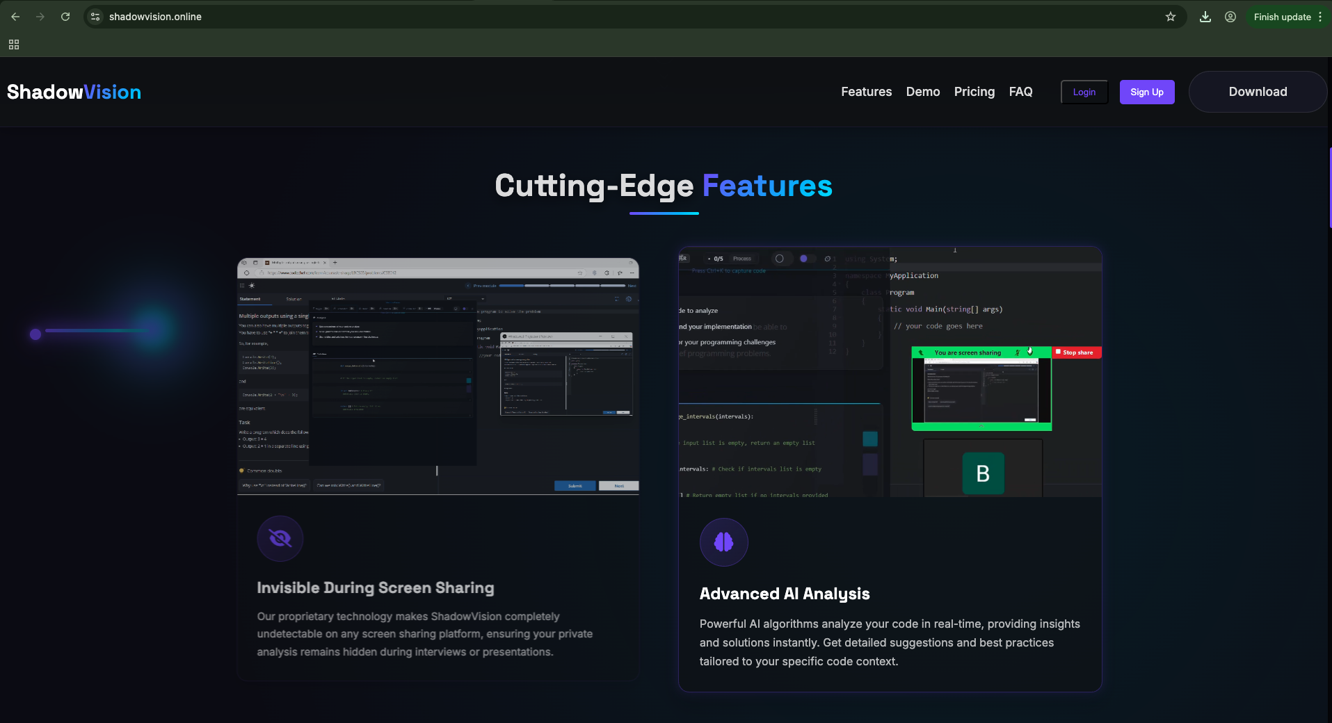Click the brain AI analysis icon

(723, 542)
